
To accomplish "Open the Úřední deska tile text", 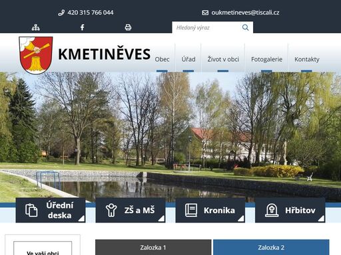I will click(60, 210).
